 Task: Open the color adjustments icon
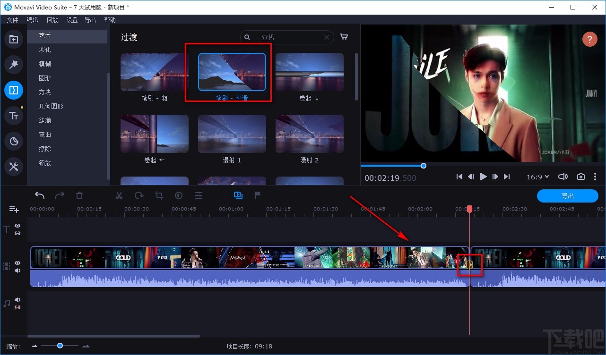pyautogui.click(x=179, y=195)
